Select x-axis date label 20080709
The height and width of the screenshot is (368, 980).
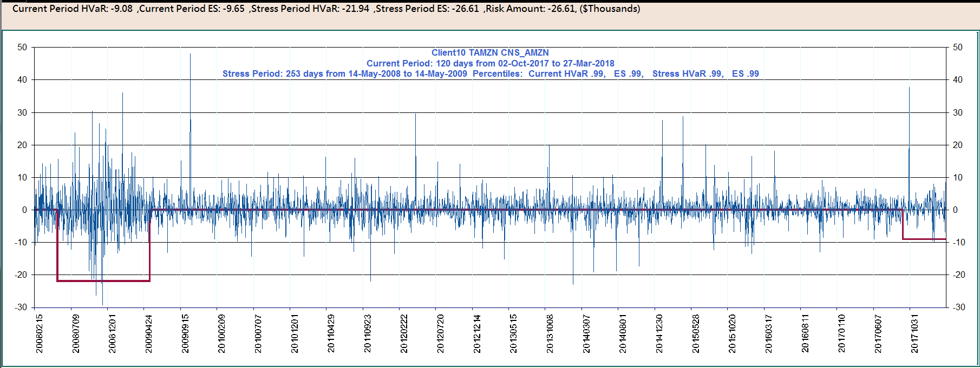point(76,334)
